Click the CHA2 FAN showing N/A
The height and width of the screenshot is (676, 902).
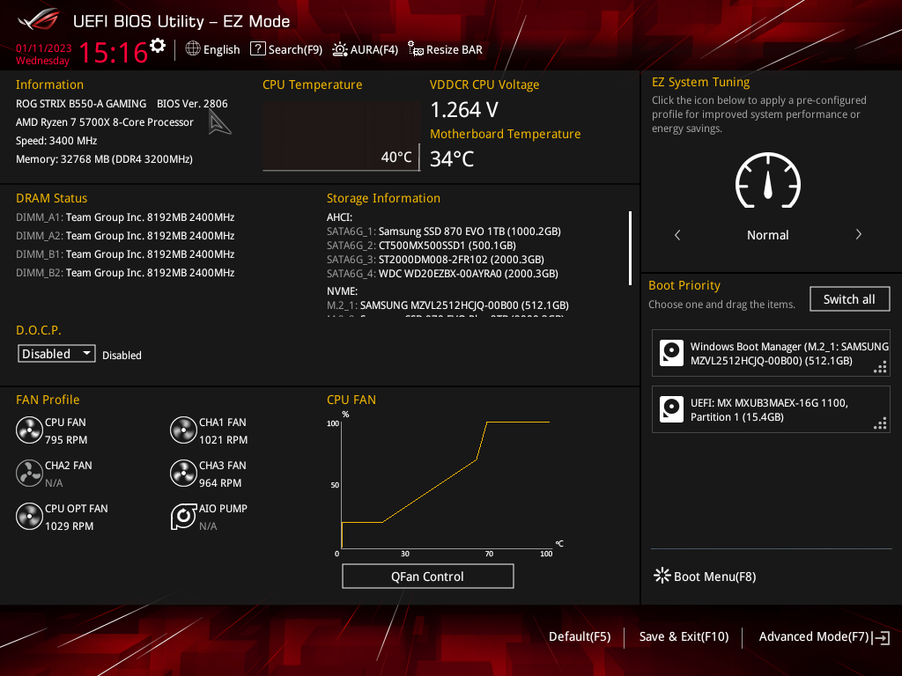coord(29,473)
